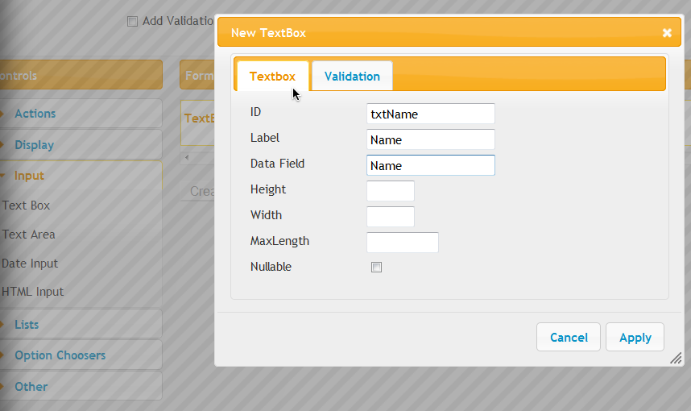This screenshot has height=411, width=691.
Task: Click the Cancel button
Action: click(x=569, y=338)
